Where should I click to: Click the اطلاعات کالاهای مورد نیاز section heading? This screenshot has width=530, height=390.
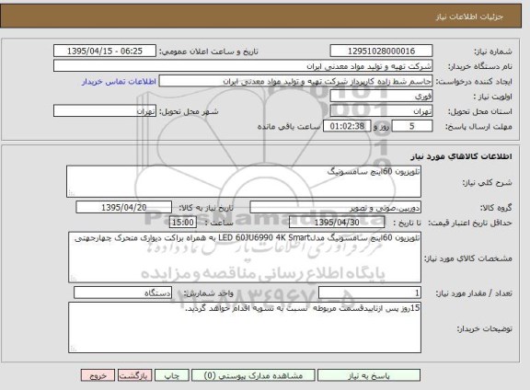[461, 156]
